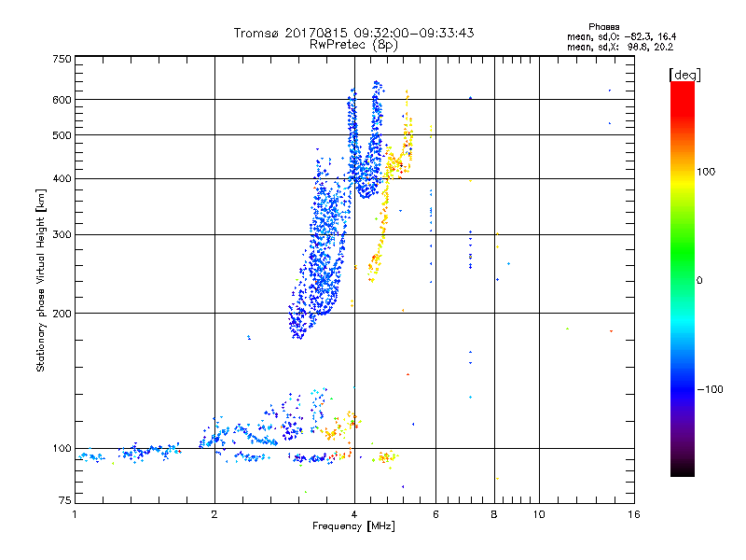Click the y-axis label '500'

tap(62, 135)
